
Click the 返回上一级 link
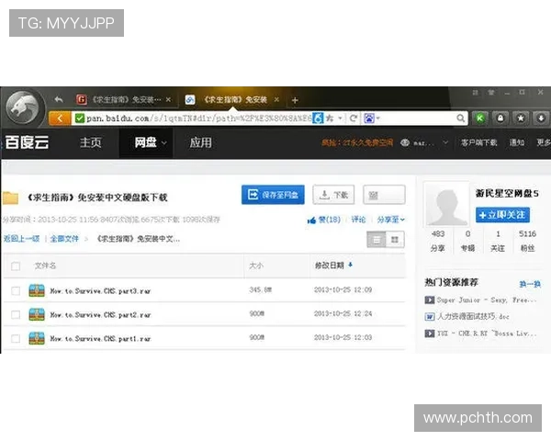(x=21, y=239)
